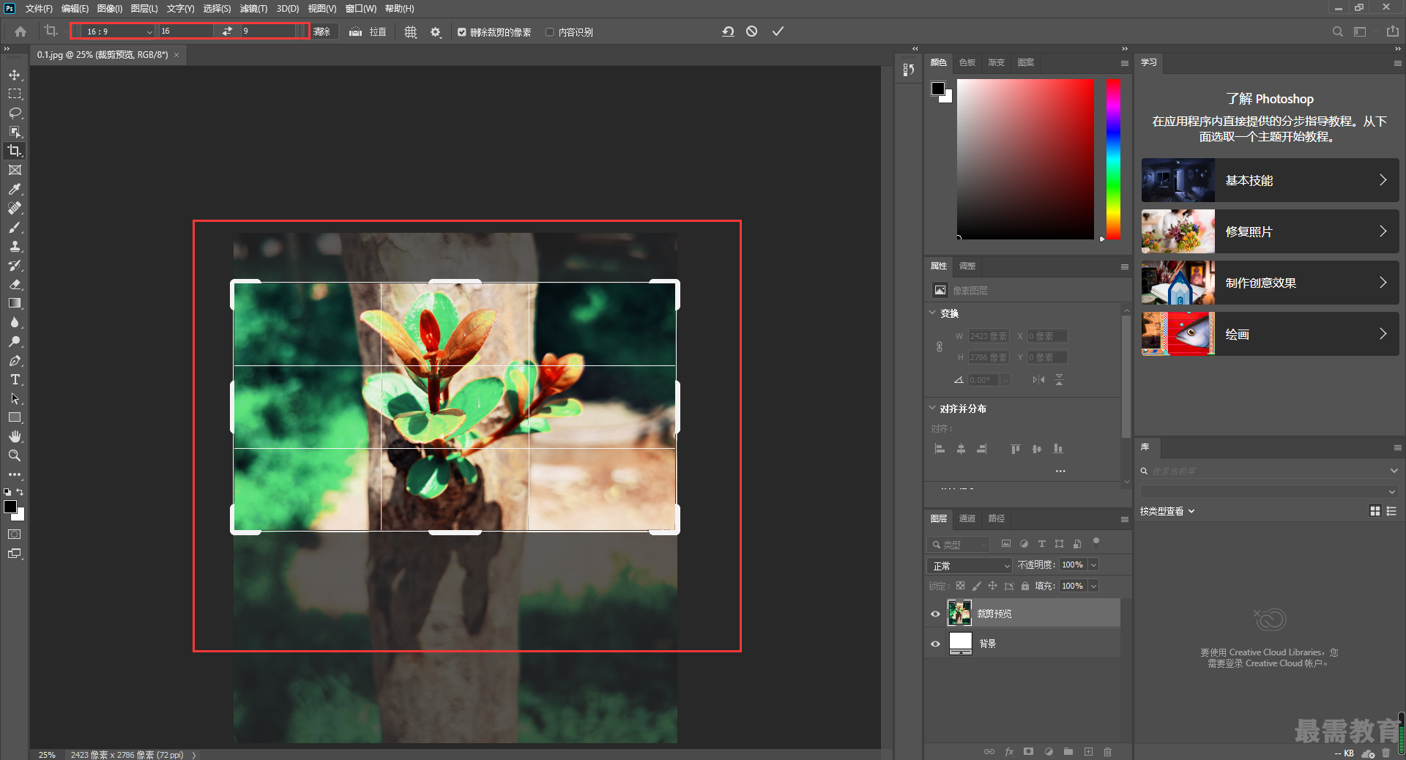Viewport: 1406px width, 760px height.
Task: Select the Pen tool
Action: point(15,360)
